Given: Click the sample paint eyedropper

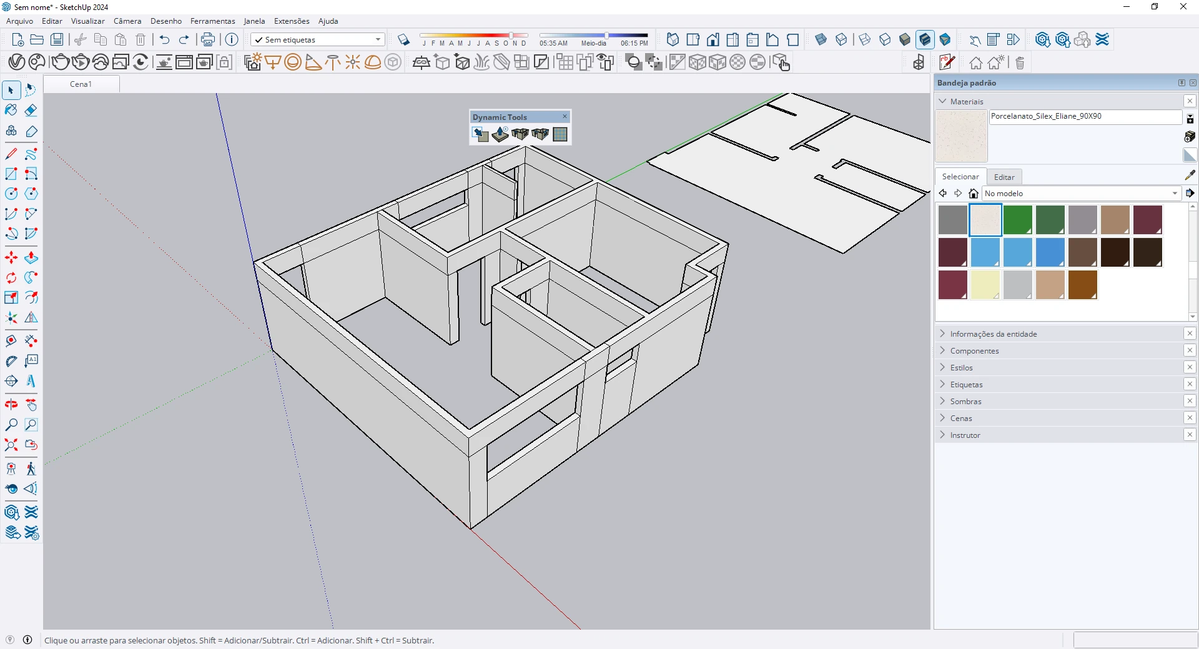Looking at the screenshot, I should pyautogui.click(x=1190, y=176).
